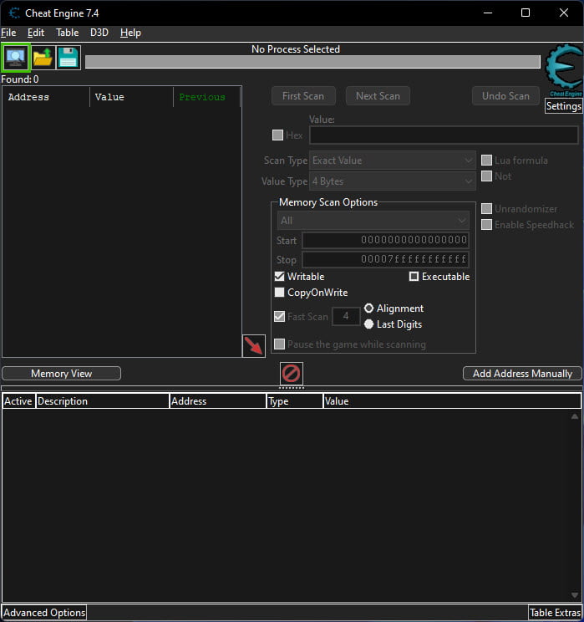
Task: Enable the Unrandomizer checkbox
Action: tap(486, 209)
